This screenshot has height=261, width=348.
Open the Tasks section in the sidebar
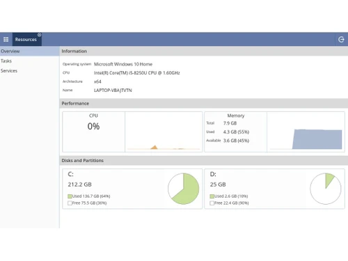point(29,61)
